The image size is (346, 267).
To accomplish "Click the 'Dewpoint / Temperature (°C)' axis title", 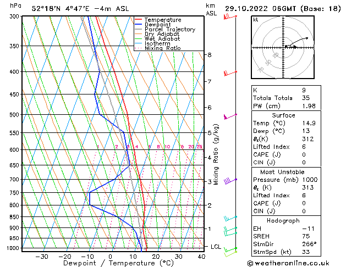I will point(118,263).
